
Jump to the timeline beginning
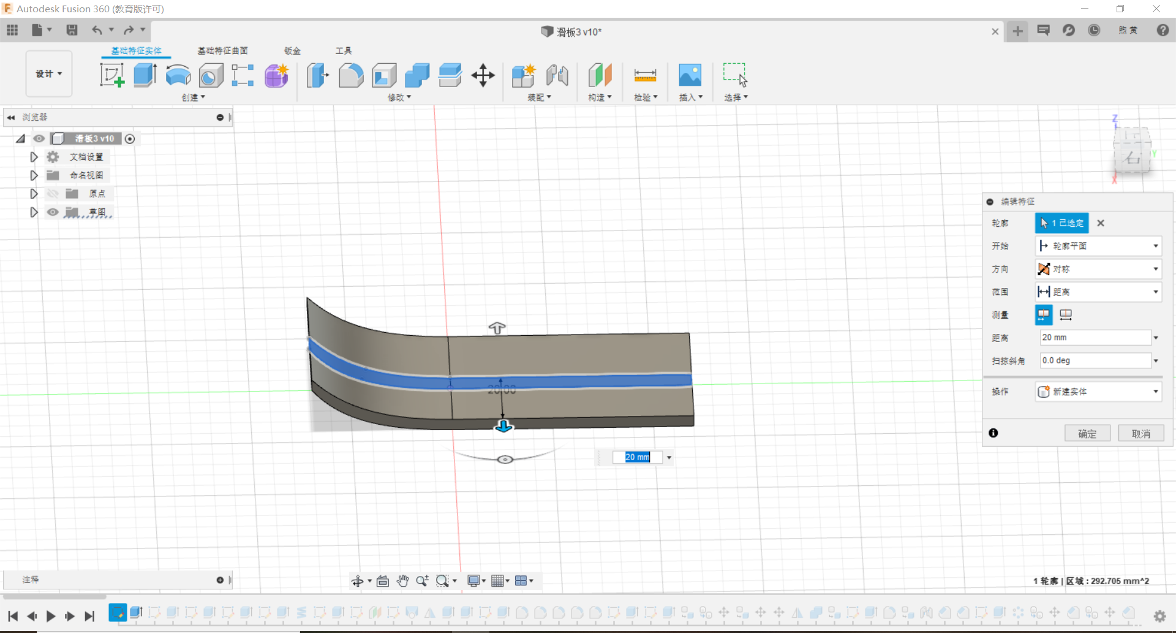(x=13, y=616)
